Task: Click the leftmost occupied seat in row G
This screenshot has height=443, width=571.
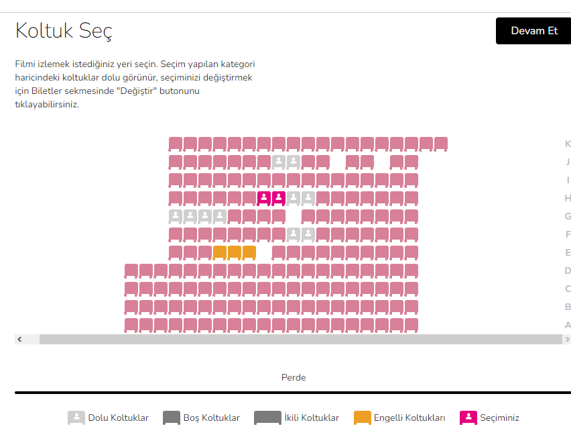Action: 176,216
